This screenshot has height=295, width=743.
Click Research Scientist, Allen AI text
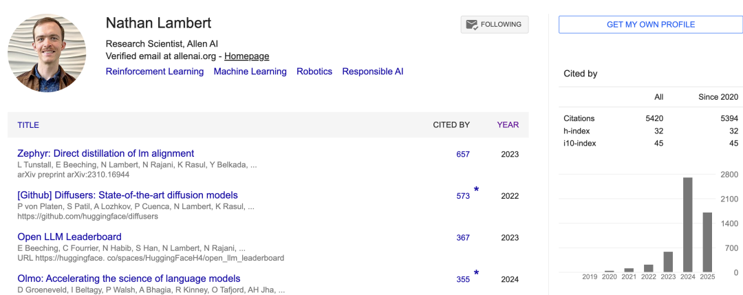[x=162, y=44]
